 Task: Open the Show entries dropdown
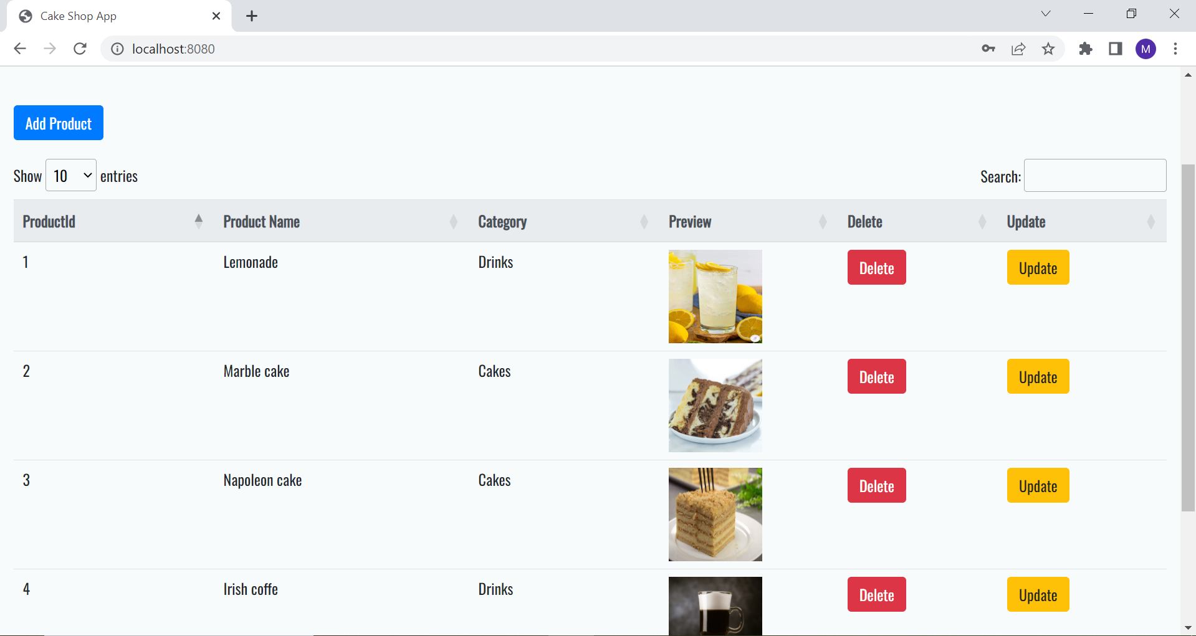70,175
